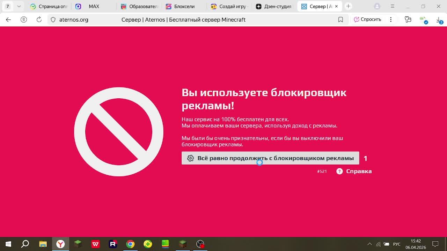
Task: Switch the РУС input language indicator
Action: [397, 244]
